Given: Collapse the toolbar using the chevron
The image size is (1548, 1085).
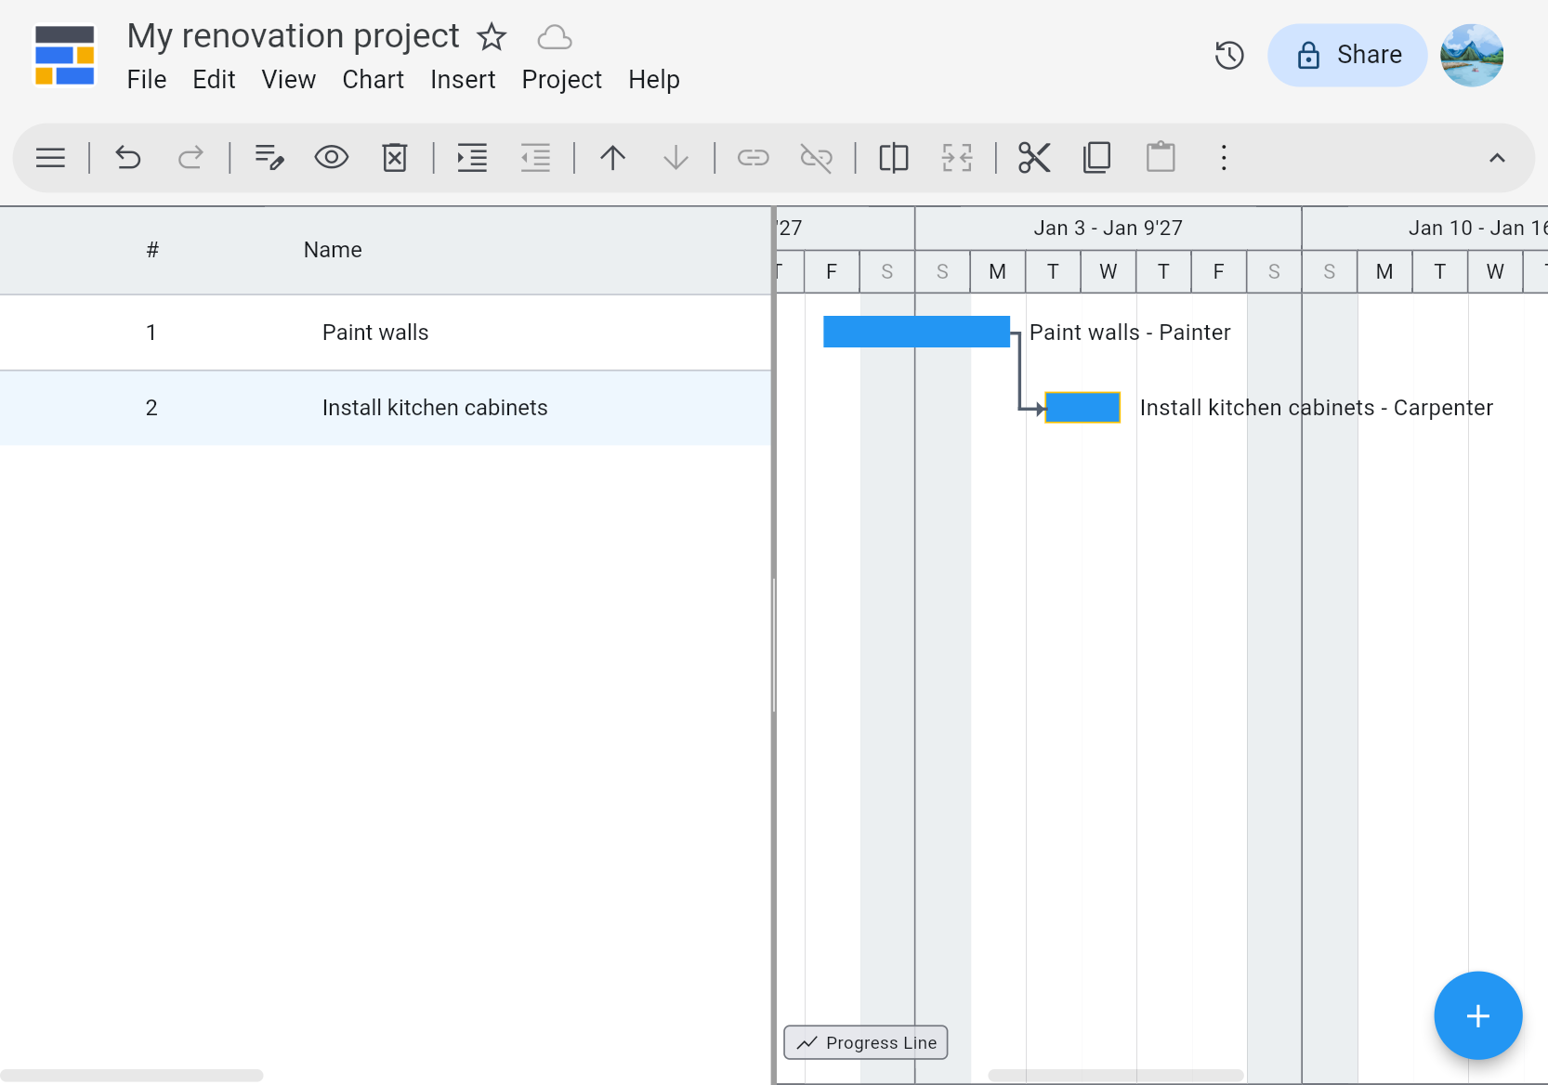Looking at the screenshot, I should click(1497, 157).
